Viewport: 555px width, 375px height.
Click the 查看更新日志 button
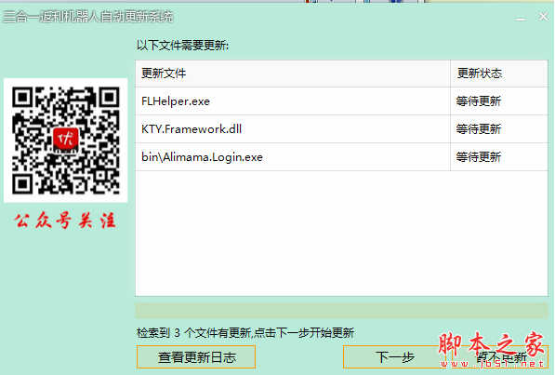coord(196,357)
